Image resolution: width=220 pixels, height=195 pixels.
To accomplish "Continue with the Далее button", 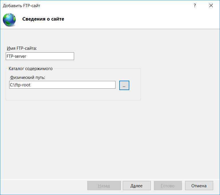I will [137, 186].
